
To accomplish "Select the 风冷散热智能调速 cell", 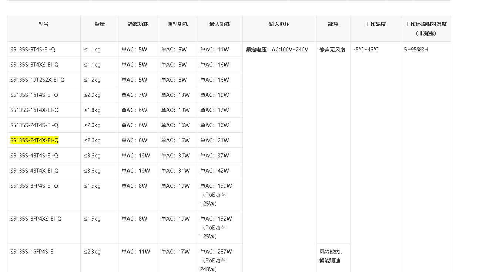I will tap(330, 255).
